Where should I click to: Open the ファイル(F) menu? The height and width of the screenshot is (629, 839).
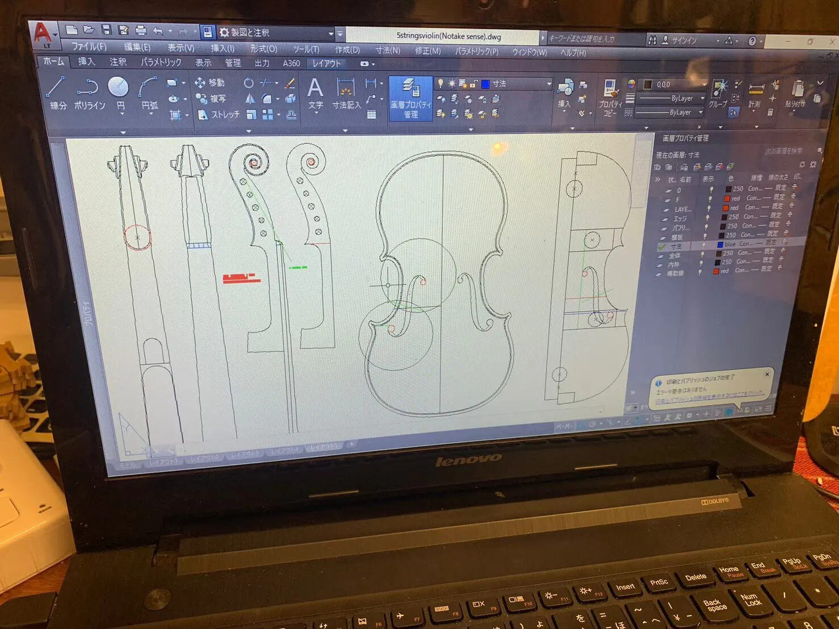coord(89,47)
